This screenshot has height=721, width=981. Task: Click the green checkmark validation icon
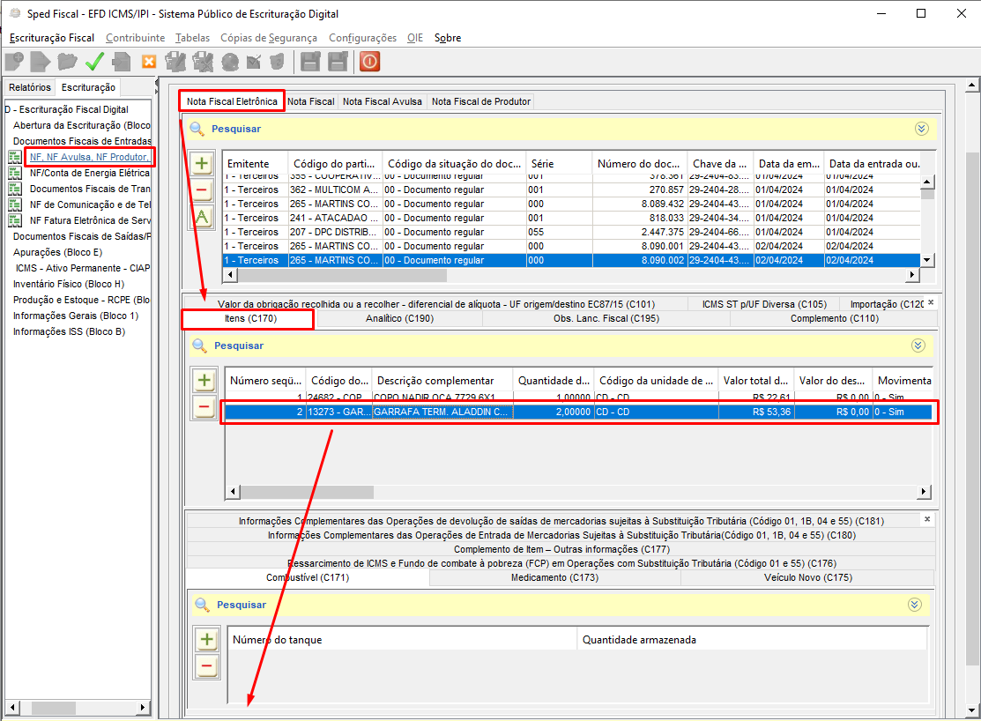pyautogui.click(x=94, y=62)
